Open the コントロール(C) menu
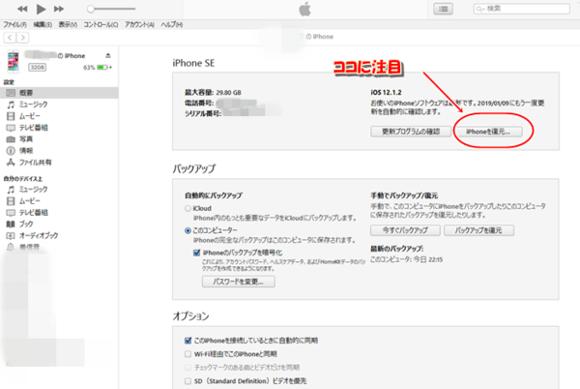580x389 pixels. point(101,25)
